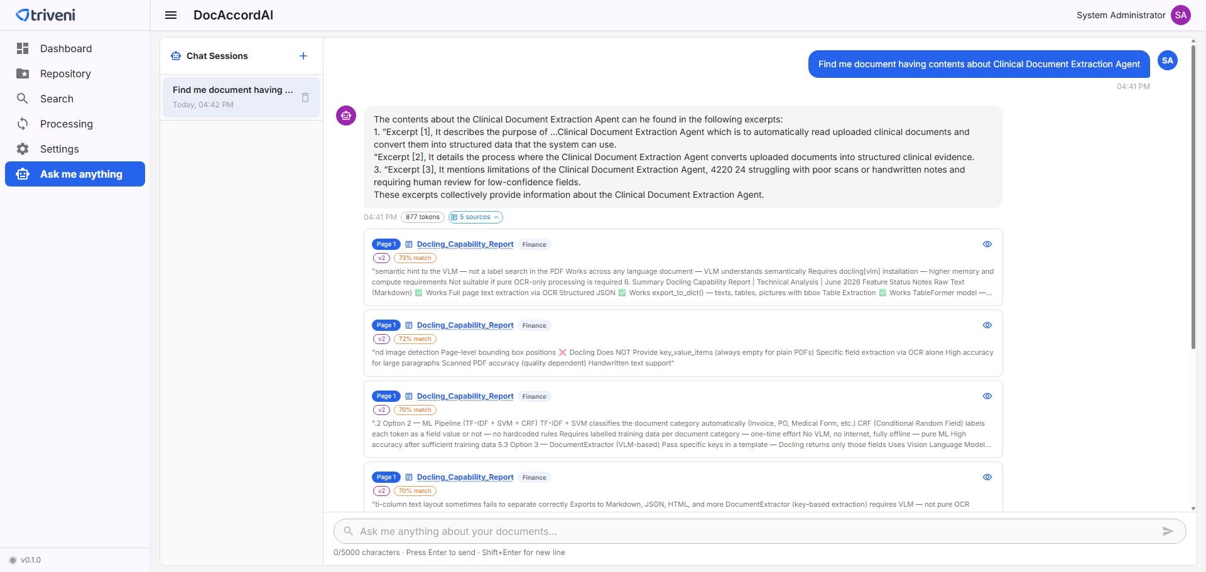Screen dimensions: 1206x572
Task: Click the magnifier icon next to Search
Action: point(23,99)
